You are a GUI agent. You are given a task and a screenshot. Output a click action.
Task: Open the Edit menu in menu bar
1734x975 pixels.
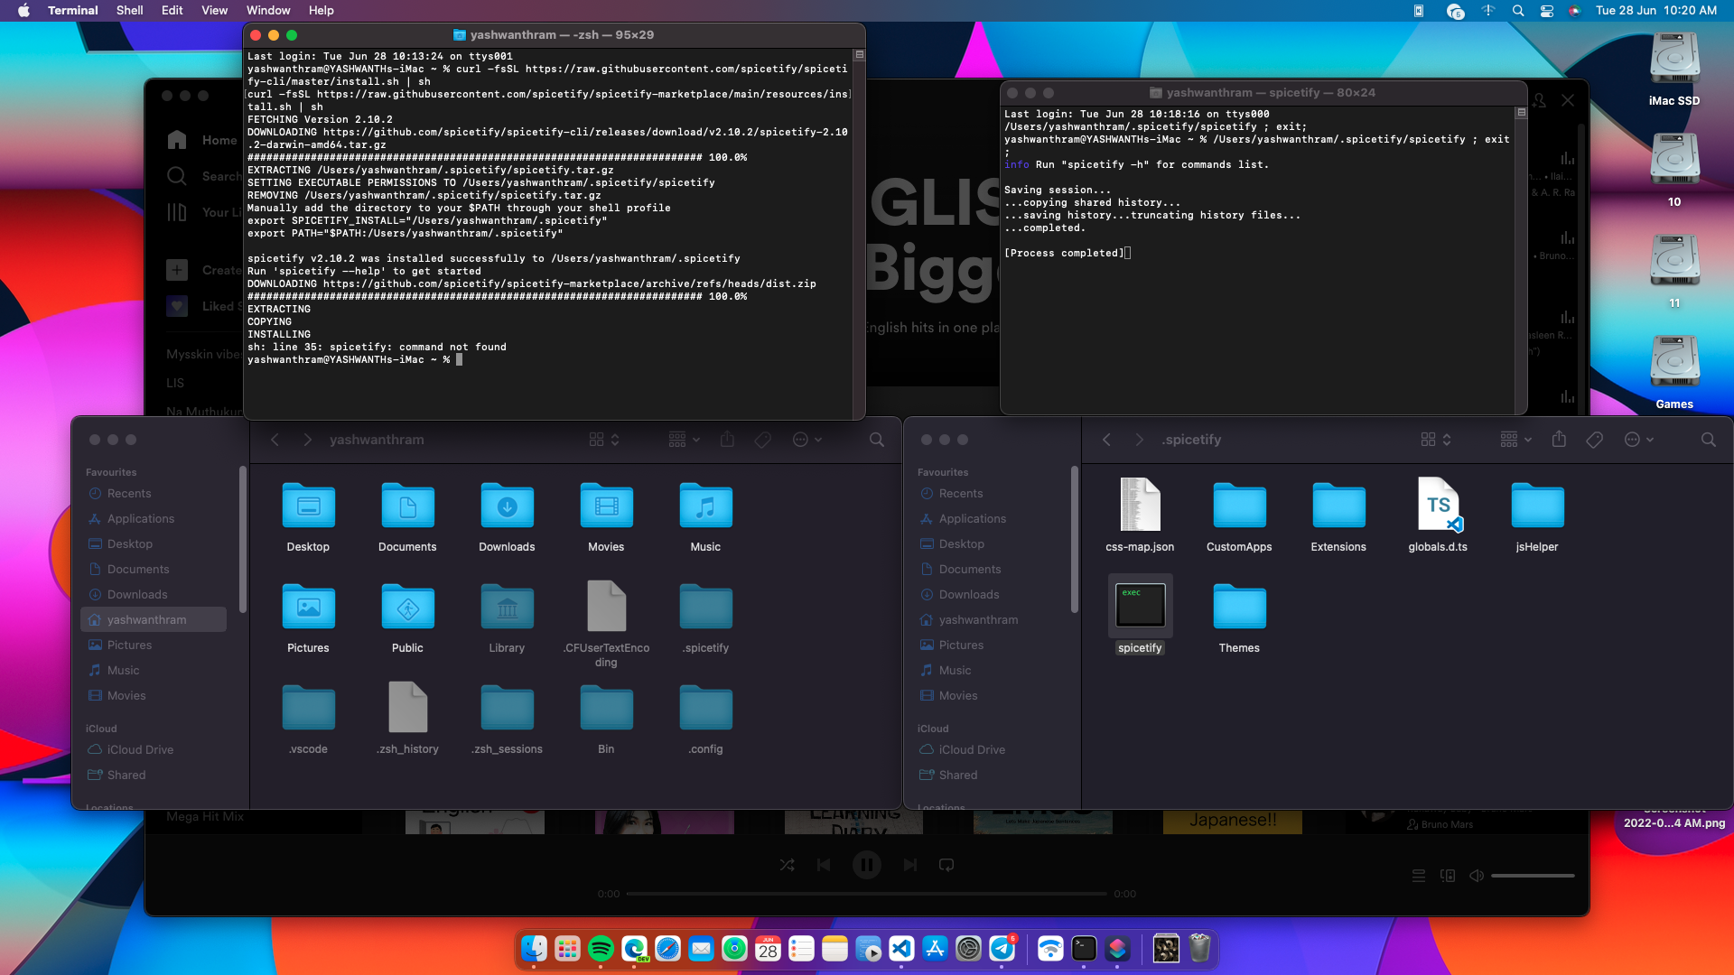point(172,11)
